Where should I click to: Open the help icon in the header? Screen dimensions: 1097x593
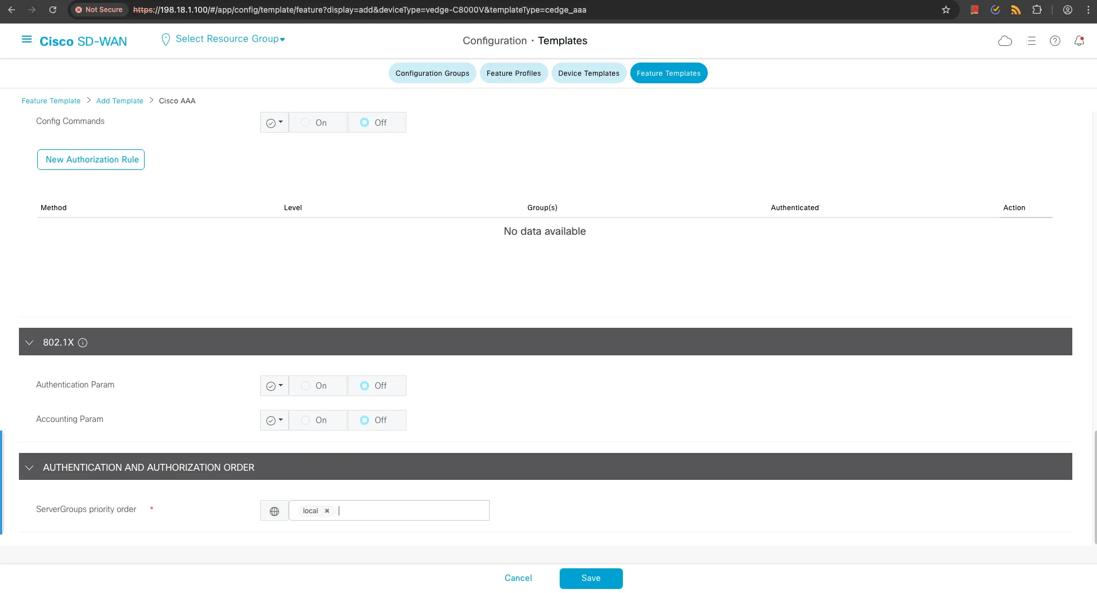point(1055,40)
